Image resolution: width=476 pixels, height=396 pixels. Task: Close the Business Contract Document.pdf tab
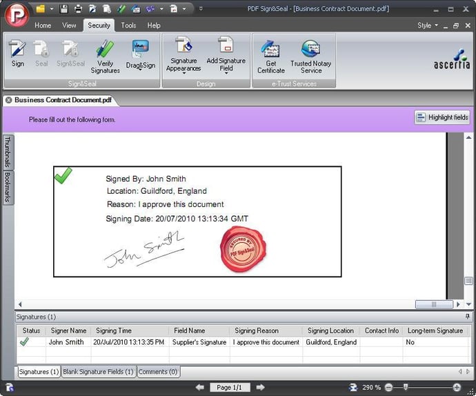[9, 100]
